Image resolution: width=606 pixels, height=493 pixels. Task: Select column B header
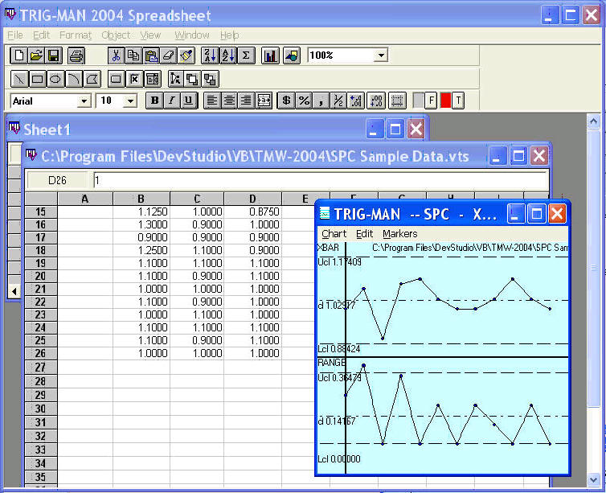pyautogui.click(x=141, y=199)
